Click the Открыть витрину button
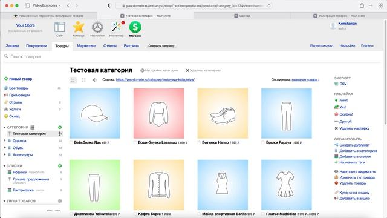This screenshot has height=218, width=387. [x=161, y=46]
